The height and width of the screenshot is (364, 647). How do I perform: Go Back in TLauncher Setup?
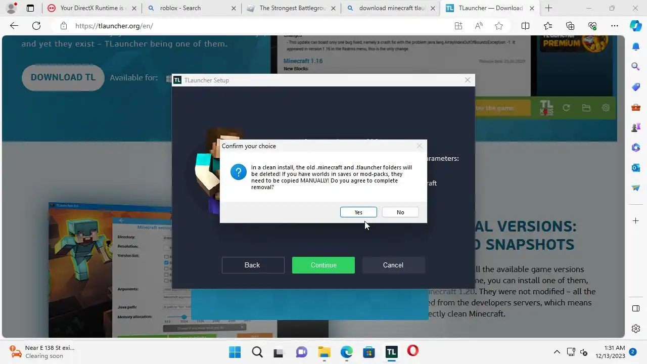click(x=253, y=265)
